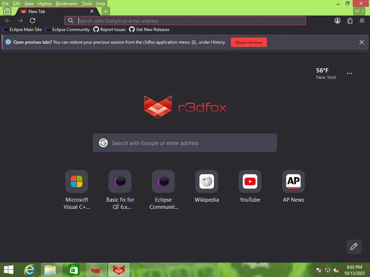Open Windows Store from taskbar
Image resolution: width=370 pixels, height=277 pixels.
pos(74,270)
